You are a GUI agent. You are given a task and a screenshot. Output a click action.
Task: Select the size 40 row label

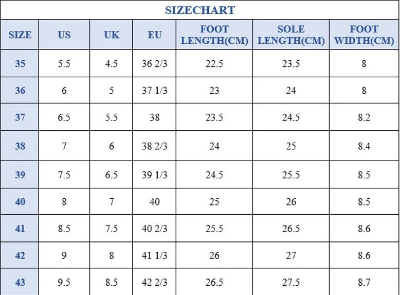tap(20, 202)
